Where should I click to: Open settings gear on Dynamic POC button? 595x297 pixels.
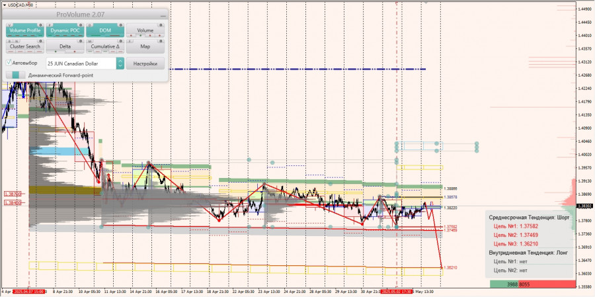pos(81,25)
